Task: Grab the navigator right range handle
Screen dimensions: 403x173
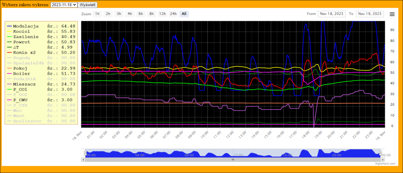Action: point(380,153)
